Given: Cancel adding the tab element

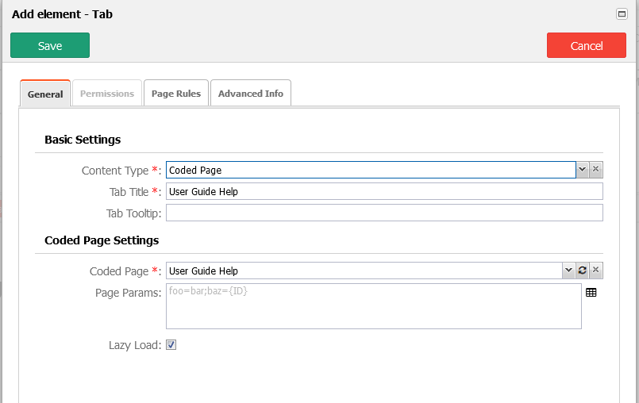Looking at the screenshot, I should pyautogui.click(x=587, y=45).
